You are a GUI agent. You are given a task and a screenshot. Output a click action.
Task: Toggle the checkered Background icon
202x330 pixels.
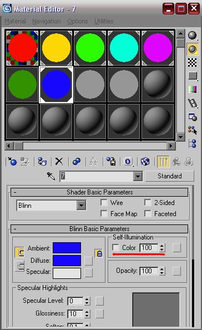coord(193,62)
